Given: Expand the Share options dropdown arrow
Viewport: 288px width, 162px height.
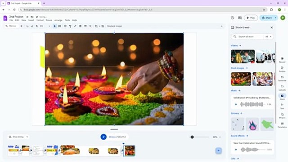Looking at the screenshot, I should point(275,18).
